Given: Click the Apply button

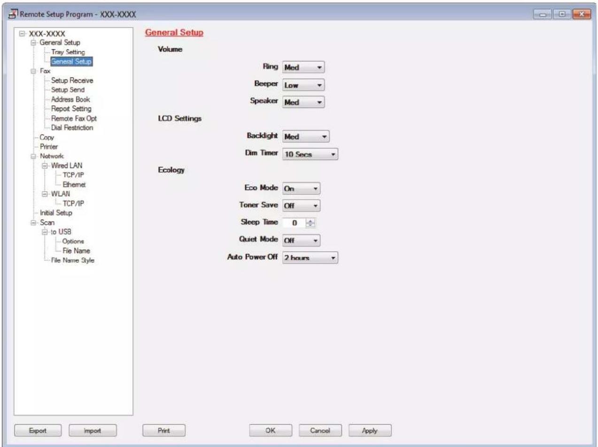Looking at the screenshot, I should pyautogui.click(x=370, y=430).
